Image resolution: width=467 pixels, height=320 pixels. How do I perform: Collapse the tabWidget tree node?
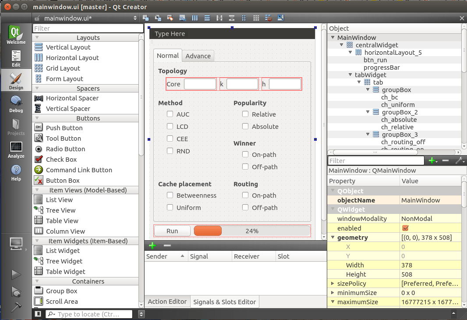click(350, 75)
